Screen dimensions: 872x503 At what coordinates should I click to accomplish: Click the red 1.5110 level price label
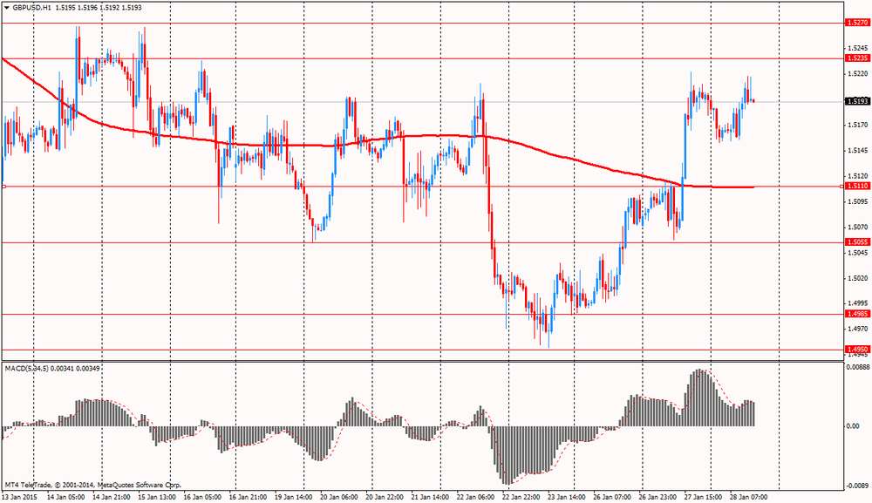[856, 187]
